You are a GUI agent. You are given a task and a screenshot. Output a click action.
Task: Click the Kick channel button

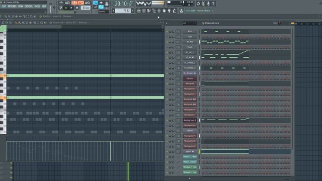pyautogui.click(x=190, y=31)
